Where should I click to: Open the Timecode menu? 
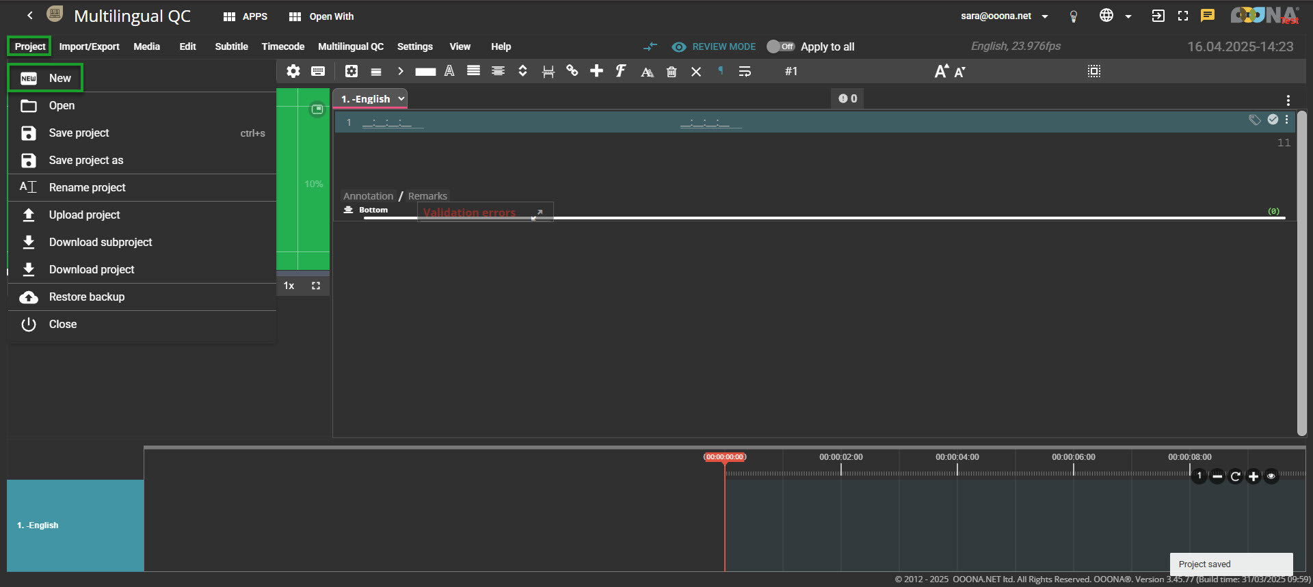282,46
